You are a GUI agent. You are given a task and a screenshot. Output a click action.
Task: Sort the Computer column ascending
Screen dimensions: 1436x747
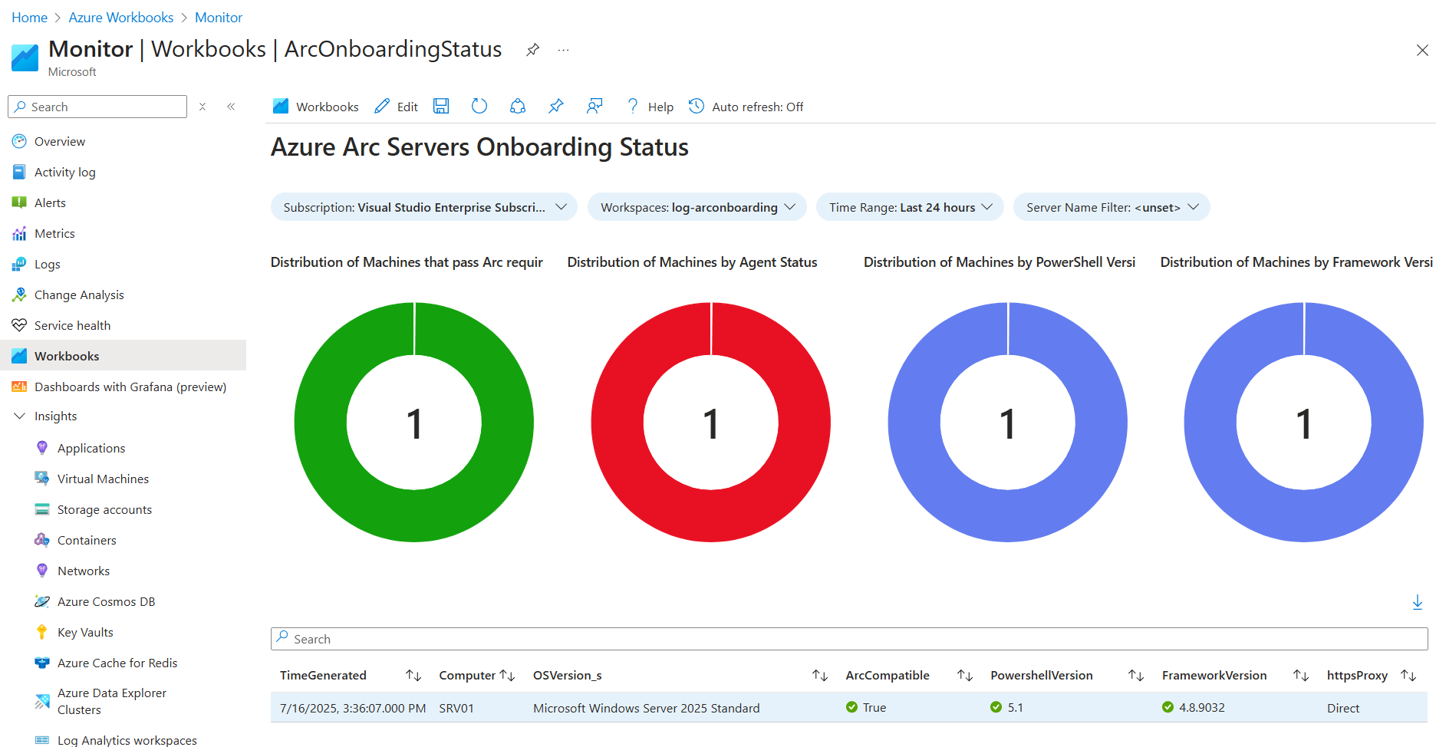coord(507,675)
